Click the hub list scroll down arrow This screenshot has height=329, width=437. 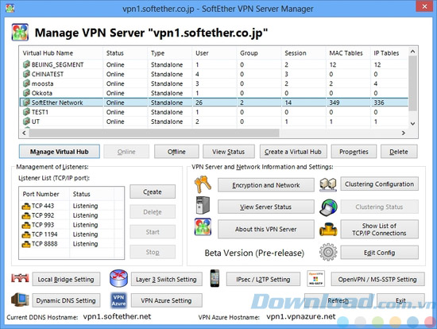412,123
